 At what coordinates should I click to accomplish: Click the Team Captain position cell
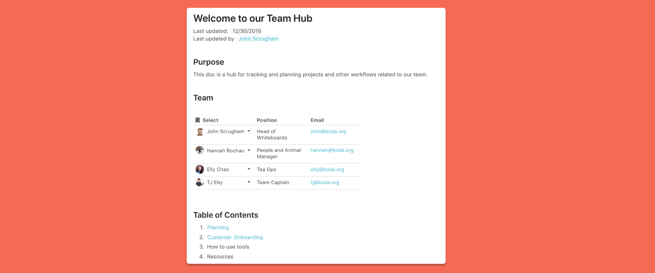point(273,182)
